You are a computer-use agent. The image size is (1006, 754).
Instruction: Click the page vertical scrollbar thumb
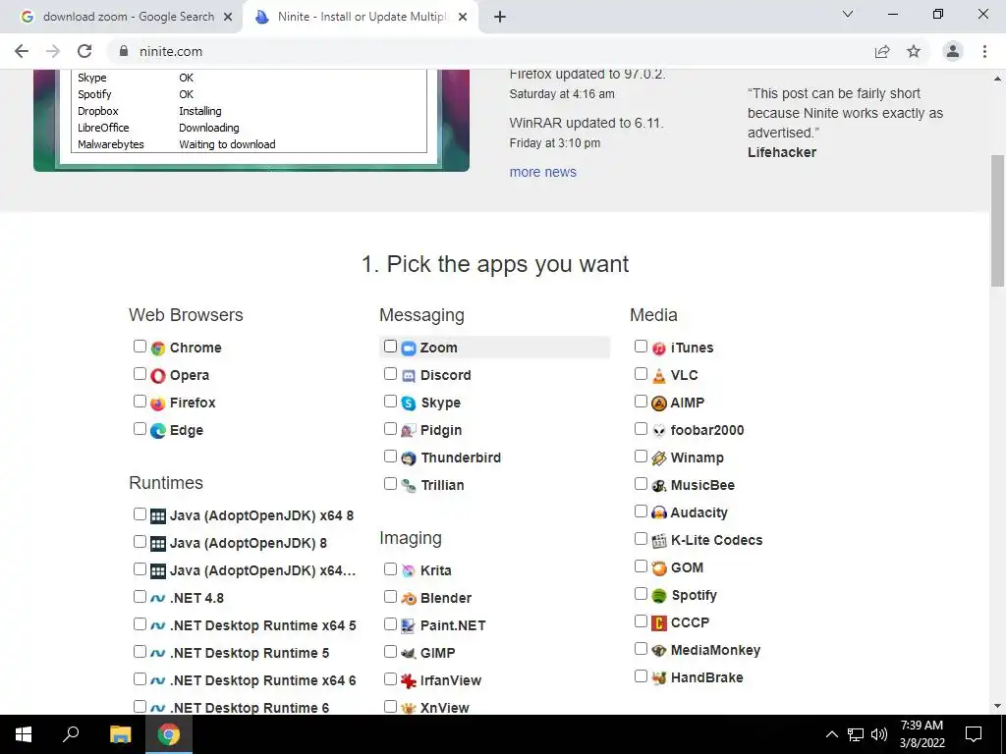998,221
